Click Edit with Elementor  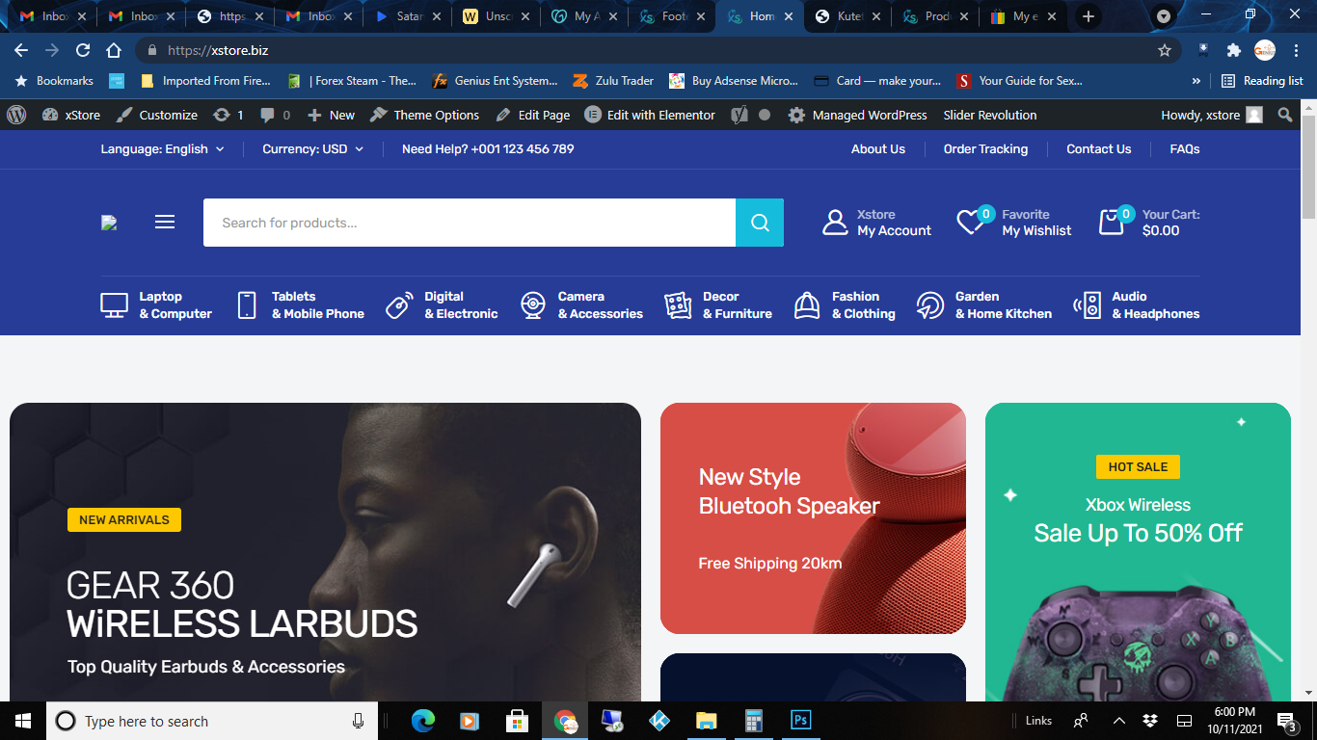[650, 115]
